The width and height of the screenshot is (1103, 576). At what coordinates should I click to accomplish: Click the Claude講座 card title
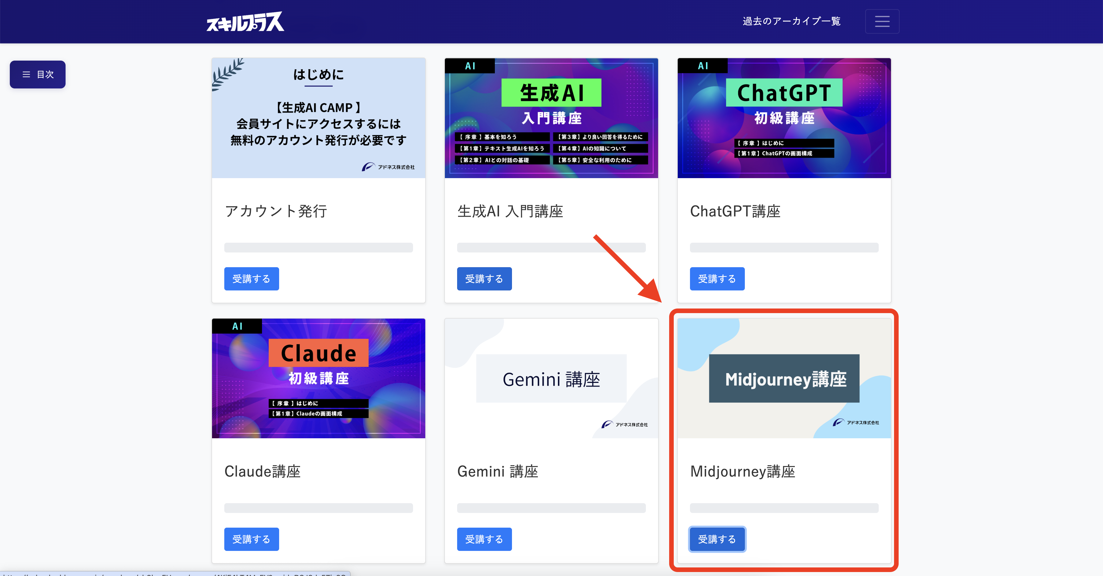263,471
